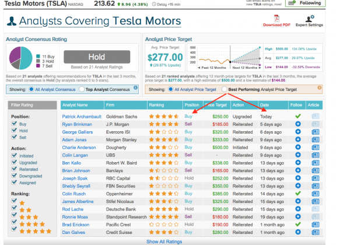Viewport: 337px width, 245px height.
Task: Open George Galliers article icon
Action: point(315,132)
